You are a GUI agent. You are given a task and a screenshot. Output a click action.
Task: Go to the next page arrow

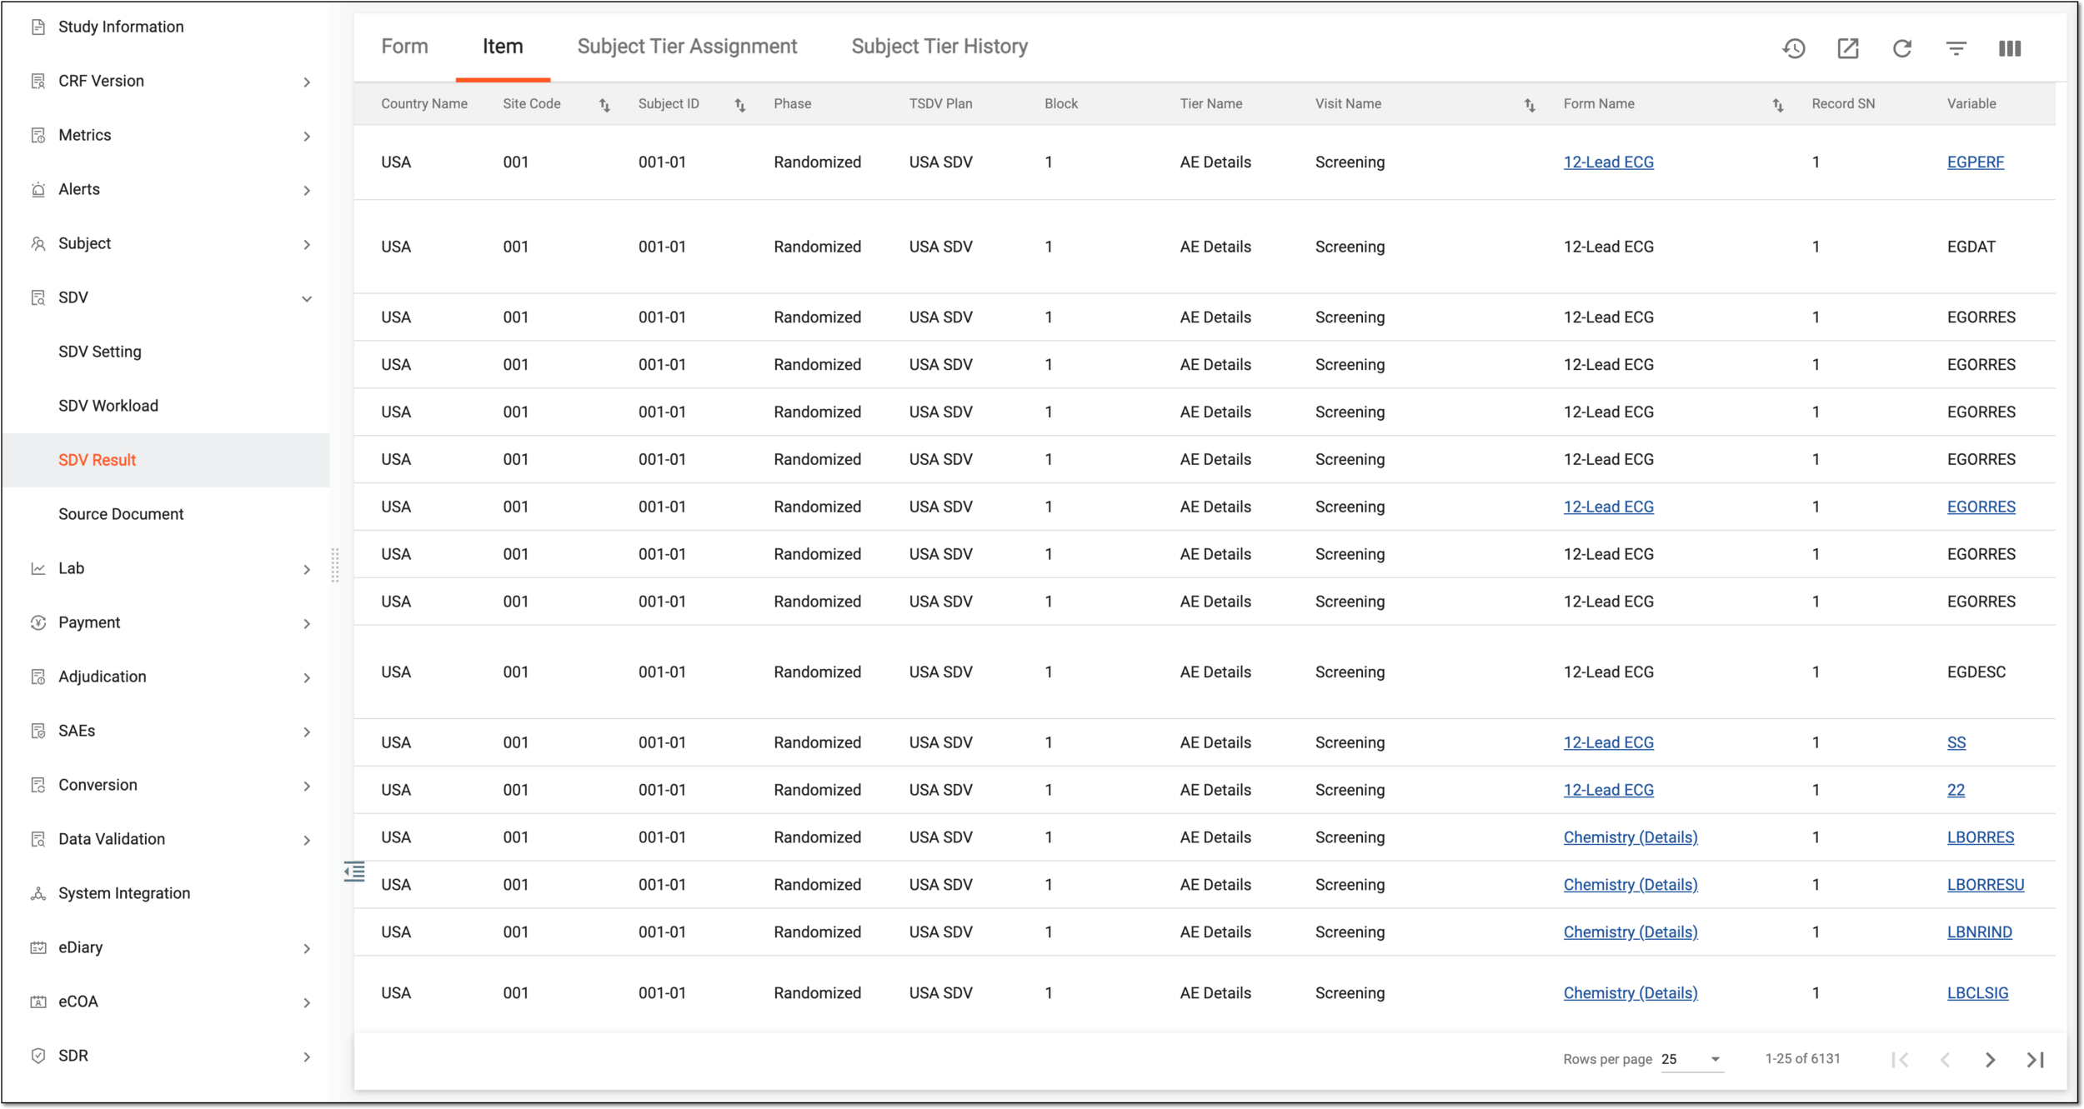click(1991, 1060)
